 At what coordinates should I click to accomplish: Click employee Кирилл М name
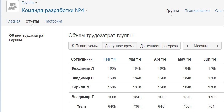click(80, 87)
